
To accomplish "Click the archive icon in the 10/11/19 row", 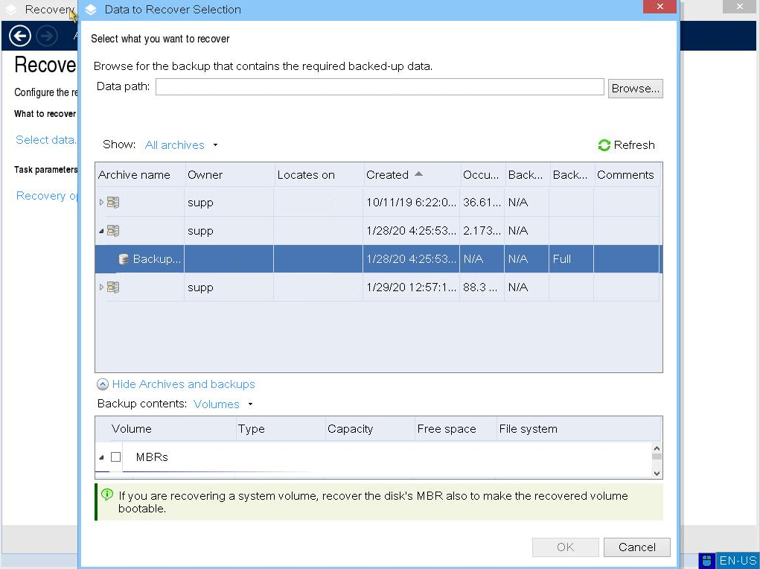I will coord(113,203).
